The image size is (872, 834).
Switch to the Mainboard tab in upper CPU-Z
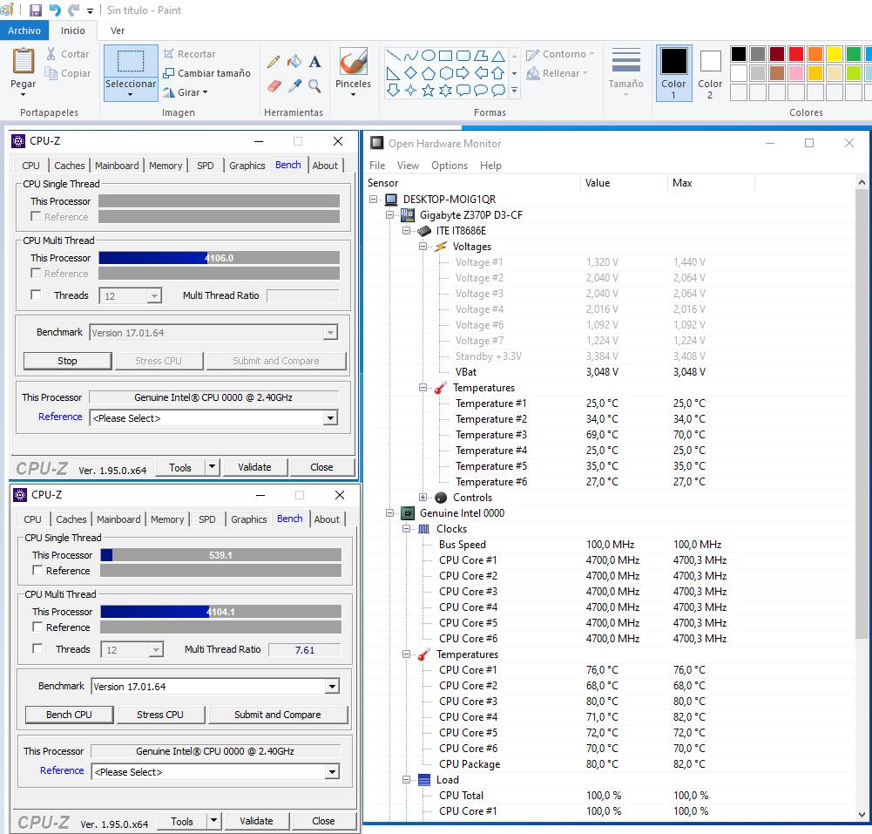coord(117,166)
